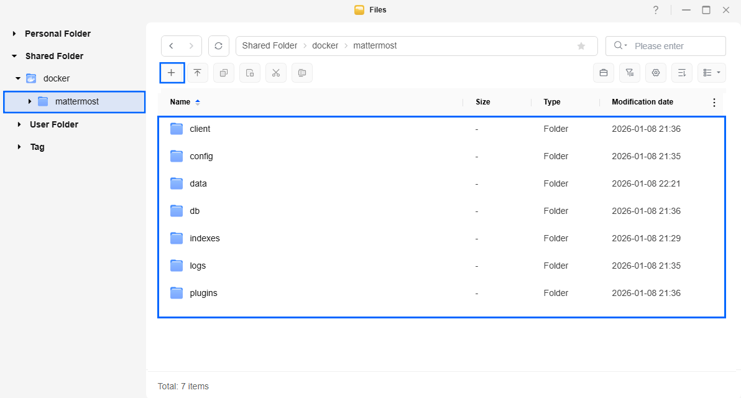Click the sort order icon
Screen dimensions: 741x398
pyautogui.click(x=681, y=73)
